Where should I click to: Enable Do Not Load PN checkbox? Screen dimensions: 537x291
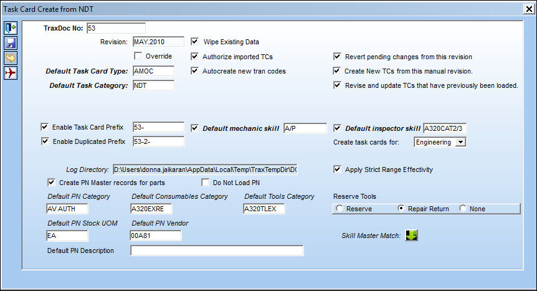(205, 183)
